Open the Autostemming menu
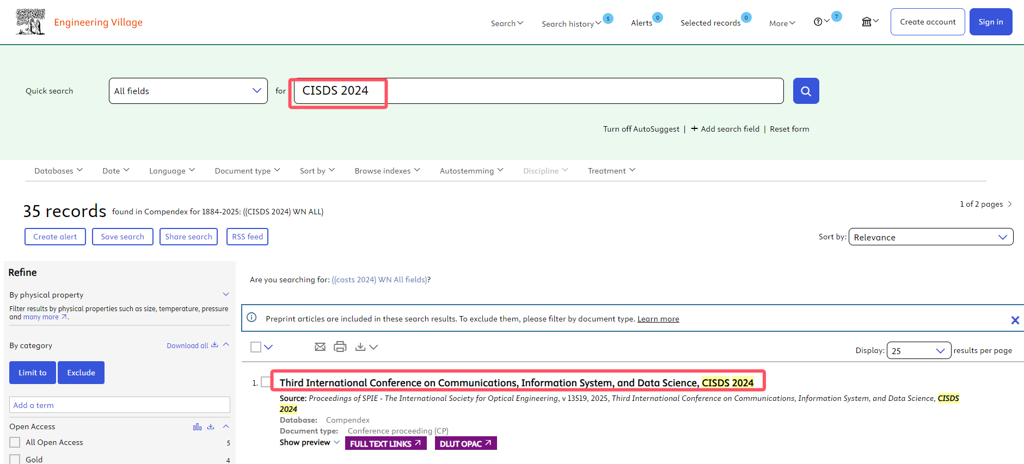The width and height of the screenshot is (1024, 464). point(471,171)
